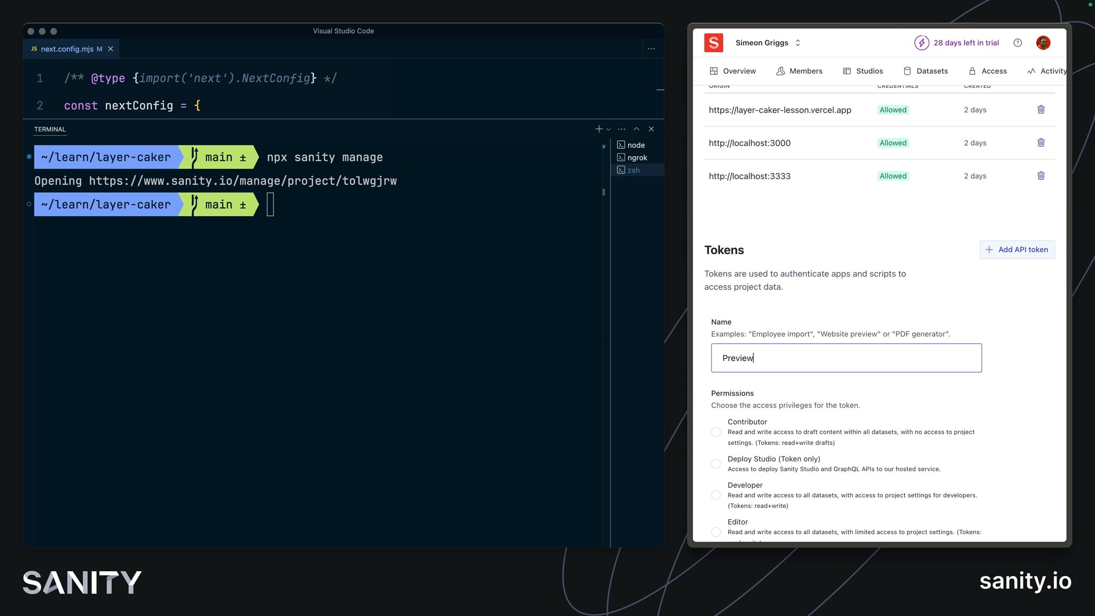Select the Deploy Studio (Token only) radio

(x=716, y=464)
